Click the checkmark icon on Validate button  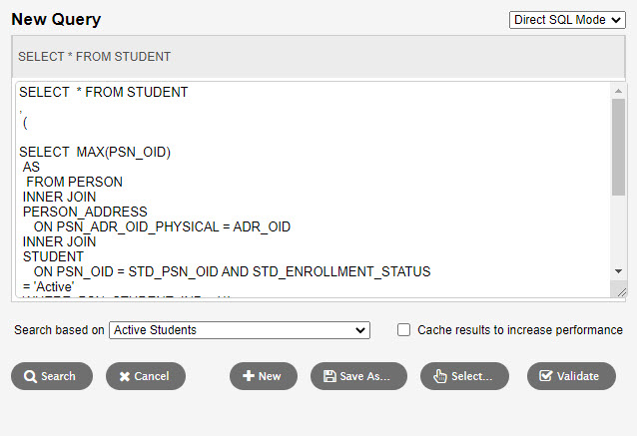[x=545, y=376]
